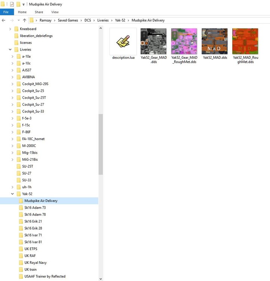
Task: Expand the AJS37 folder
Action: pyautogui.click(x=12, y=70)
